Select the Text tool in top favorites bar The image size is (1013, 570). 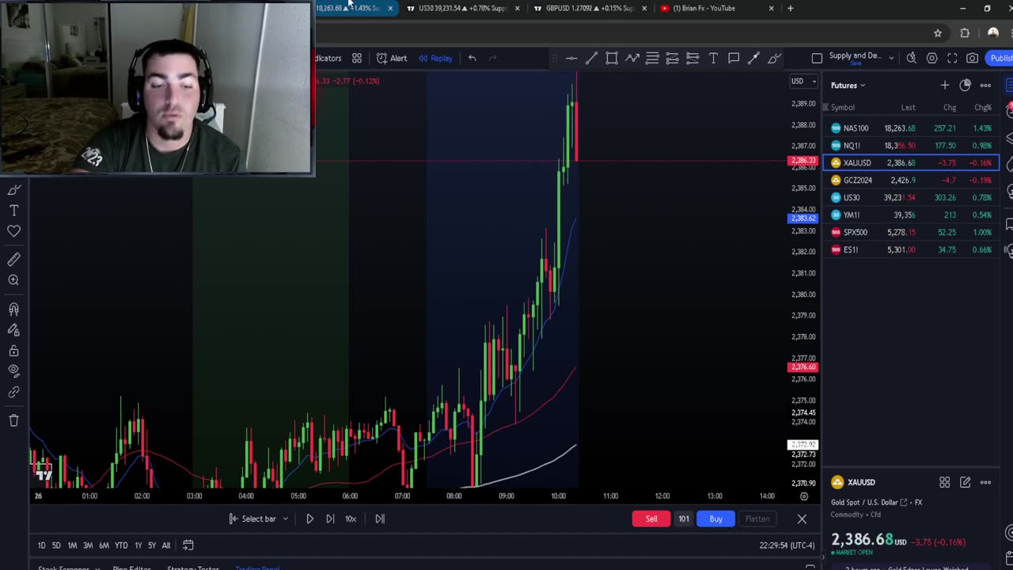[713, 58]
